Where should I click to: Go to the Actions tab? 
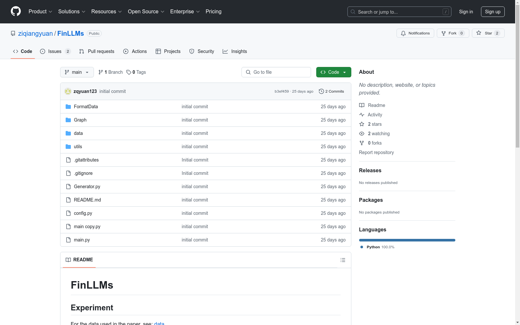pyautogui.click(x=135, y=51)
